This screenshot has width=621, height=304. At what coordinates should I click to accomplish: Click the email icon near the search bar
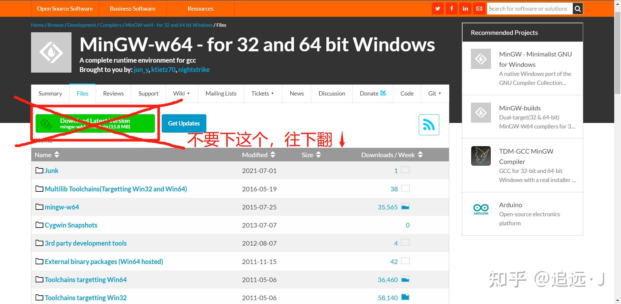click(479, 8)
